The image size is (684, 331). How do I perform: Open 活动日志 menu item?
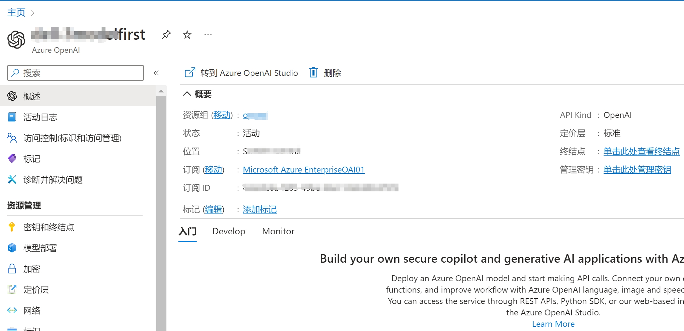click(78, 117)
